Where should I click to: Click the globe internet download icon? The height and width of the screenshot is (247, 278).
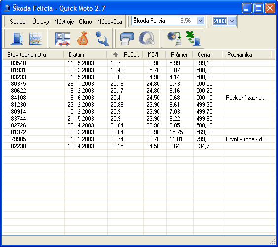click(x=175, y=39)
